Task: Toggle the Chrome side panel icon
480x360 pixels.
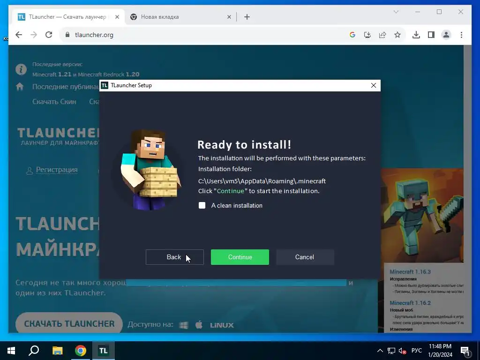Action: [x=431, y=35]
